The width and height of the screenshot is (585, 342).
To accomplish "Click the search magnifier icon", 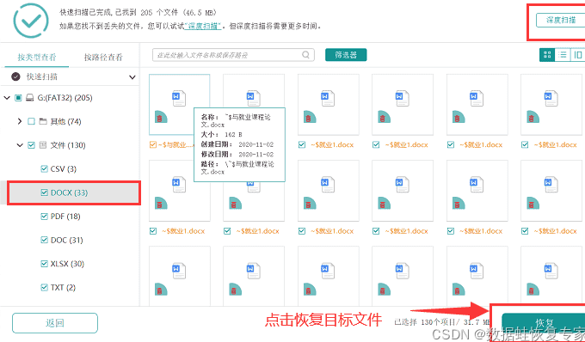I will coord(305,55).
